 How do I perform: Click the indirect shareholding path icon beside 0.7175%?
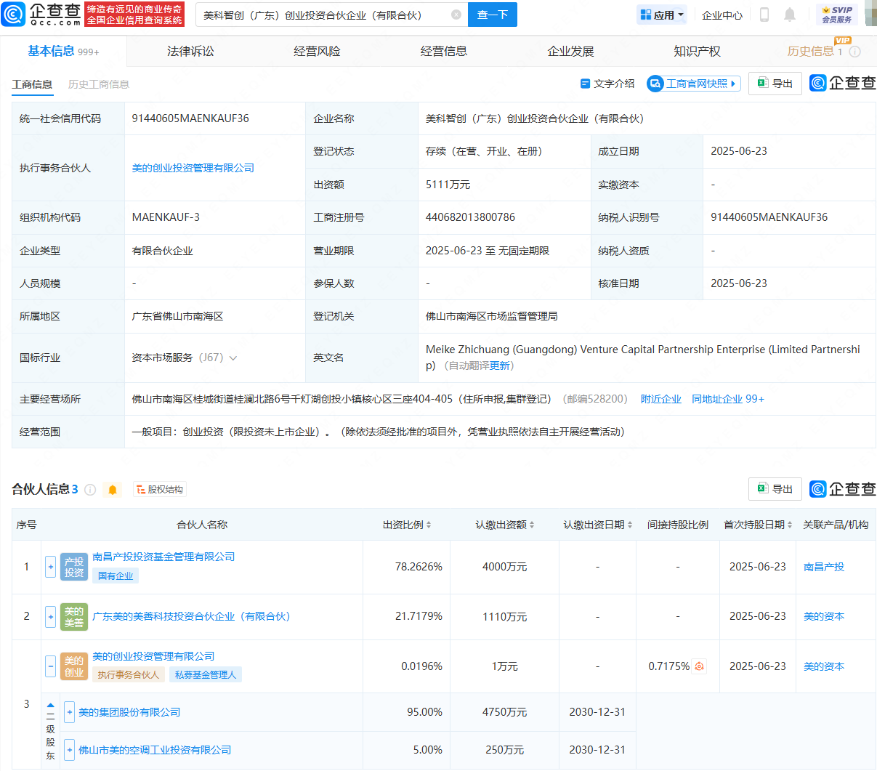[699, 666]
